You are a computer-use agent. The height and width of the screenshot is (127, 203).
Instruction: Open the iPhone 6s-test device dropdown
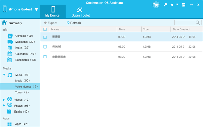[x=37, y=9]
